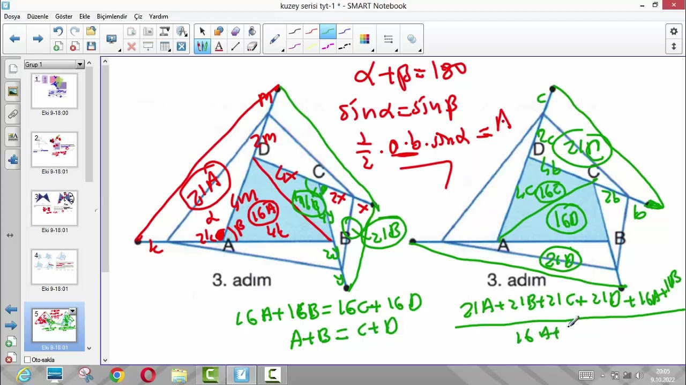Click the red X delete icon

(131, 47)
